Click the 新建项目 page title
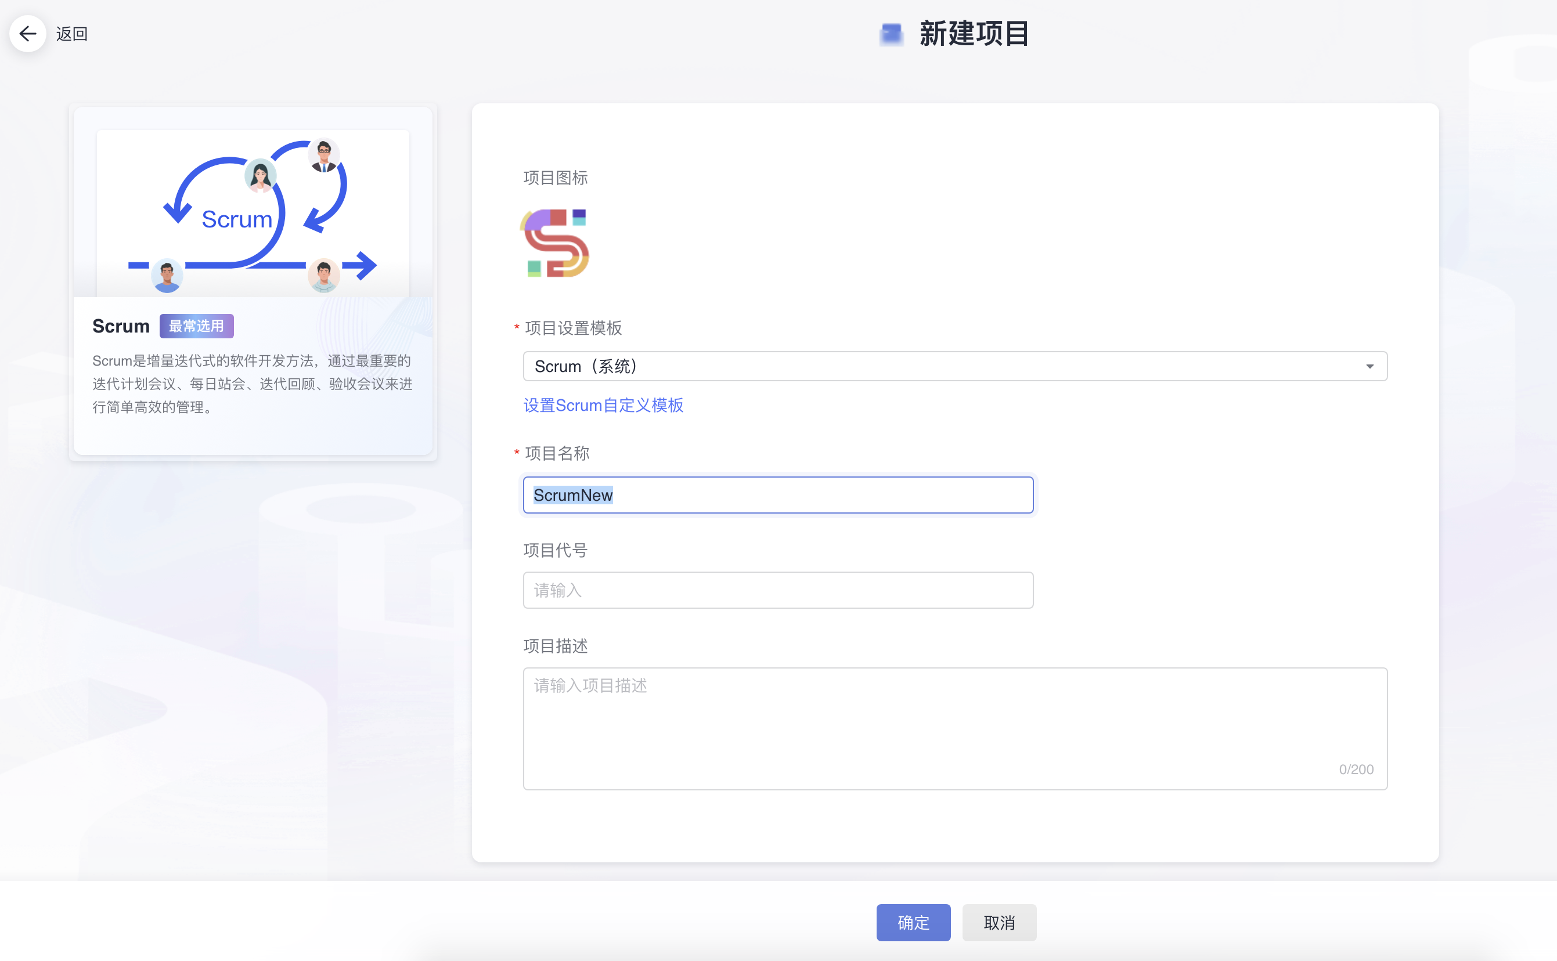The height and width of the screenshot is (961, 1557). point(974,34)
